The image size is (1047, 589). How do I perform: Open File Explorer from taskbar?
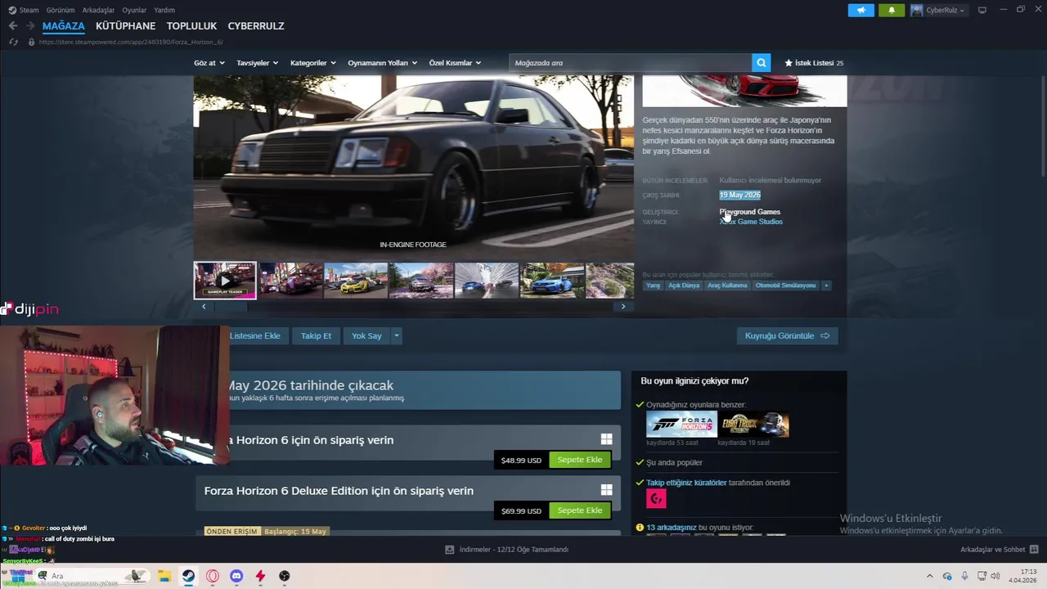(x=164, y=576)
